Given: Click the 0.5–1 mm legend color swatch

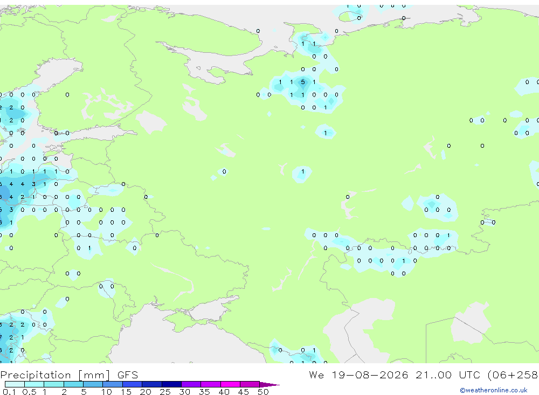Looking at the screenshot, I should [34, 384].
